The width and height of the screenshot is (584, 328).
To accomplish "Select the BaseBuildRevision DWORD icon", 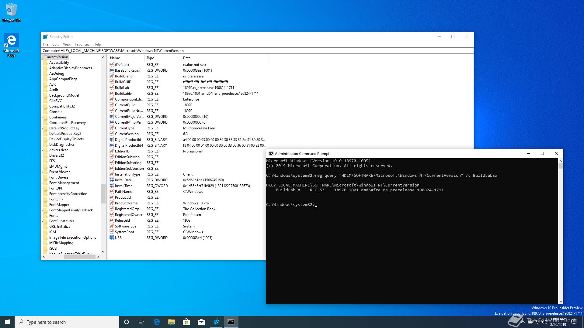I will pyautogui.click(x=112, y=70).
